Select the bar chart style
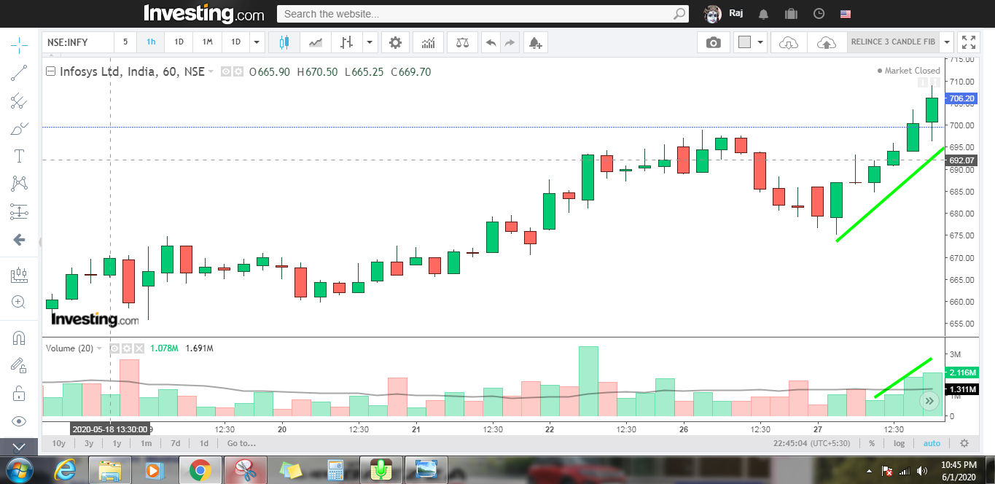 pyautogui.click(x=346, y=42)
